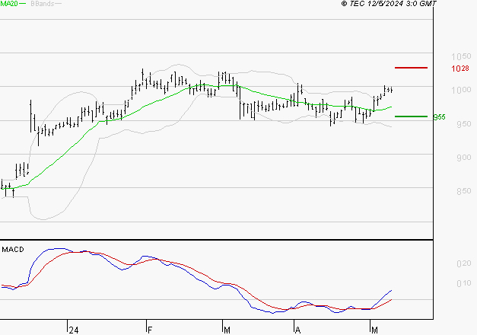The width and height of the screenshot is (477, 335).
Task: Click the red resistance line at 1028
Action: pyautogui.click(x=411, y=68)
